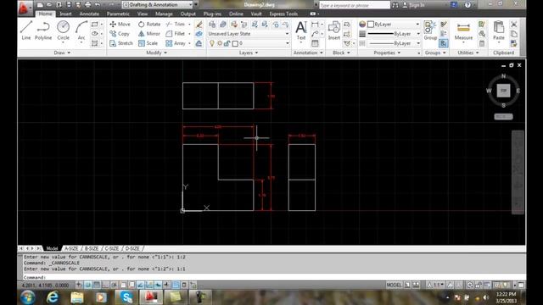Click the ViewCube WCS button

click(x=503, y=117)
